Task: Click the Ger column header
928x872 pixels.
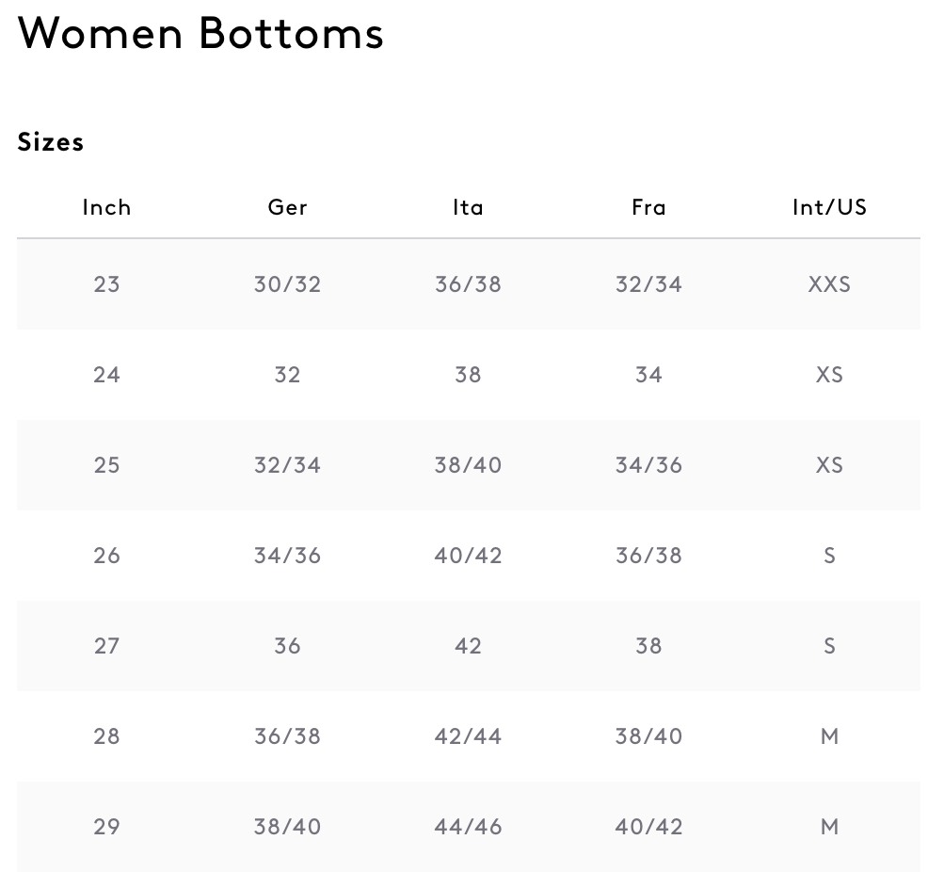Action: tap(287, 207)
